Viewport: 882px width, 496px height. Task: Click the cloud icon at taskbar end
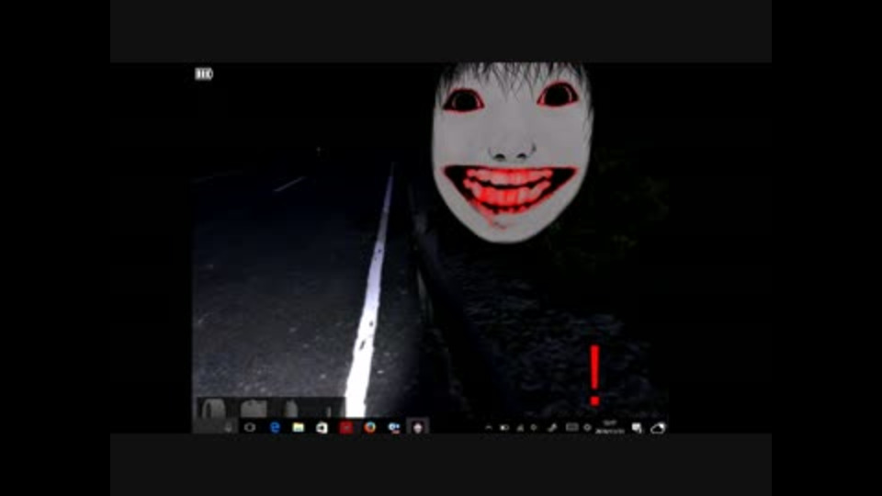click(658, 429)
